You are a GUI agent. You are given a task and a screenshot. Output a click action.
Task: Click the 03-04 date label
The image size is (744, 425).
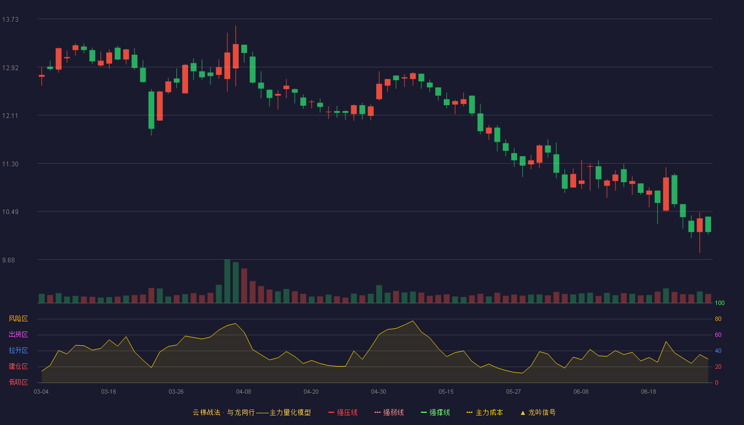[41, 392]
